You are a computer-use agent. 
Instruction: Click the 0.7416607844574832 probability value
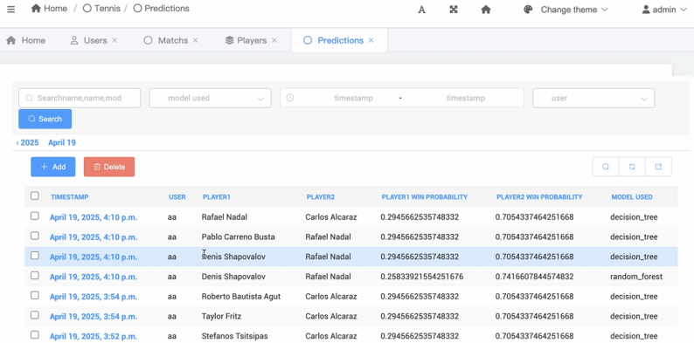(534, 277)
